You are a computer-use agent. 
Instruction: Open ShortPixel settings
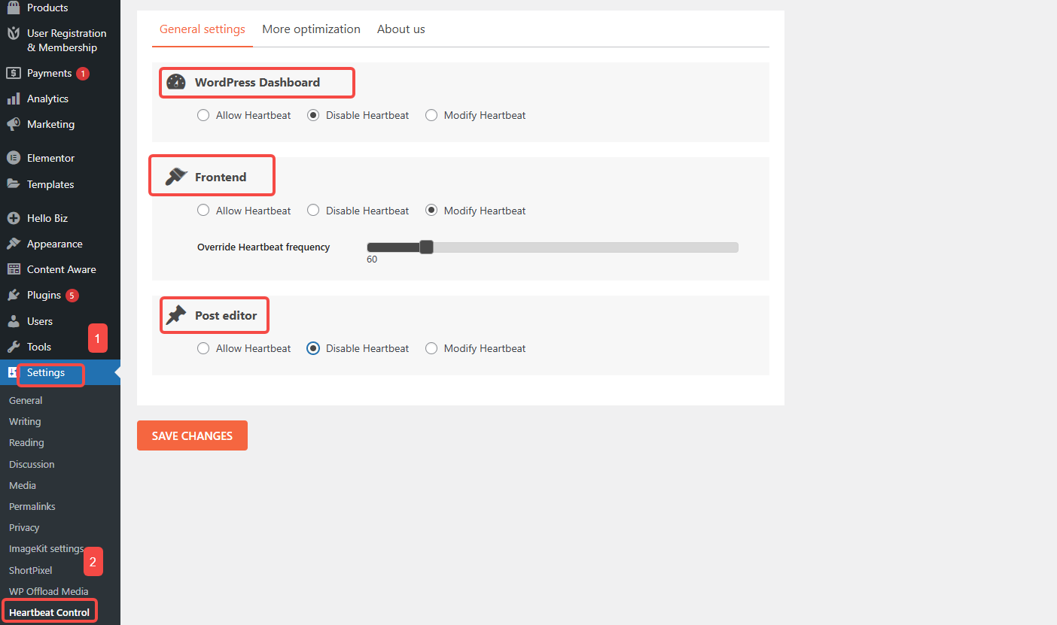tap(30, 570)
